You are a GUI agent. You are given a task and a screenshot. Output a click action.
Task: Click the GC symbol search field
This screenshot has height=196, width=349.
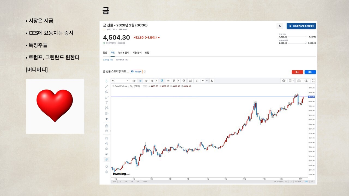(x=119, y=81)
